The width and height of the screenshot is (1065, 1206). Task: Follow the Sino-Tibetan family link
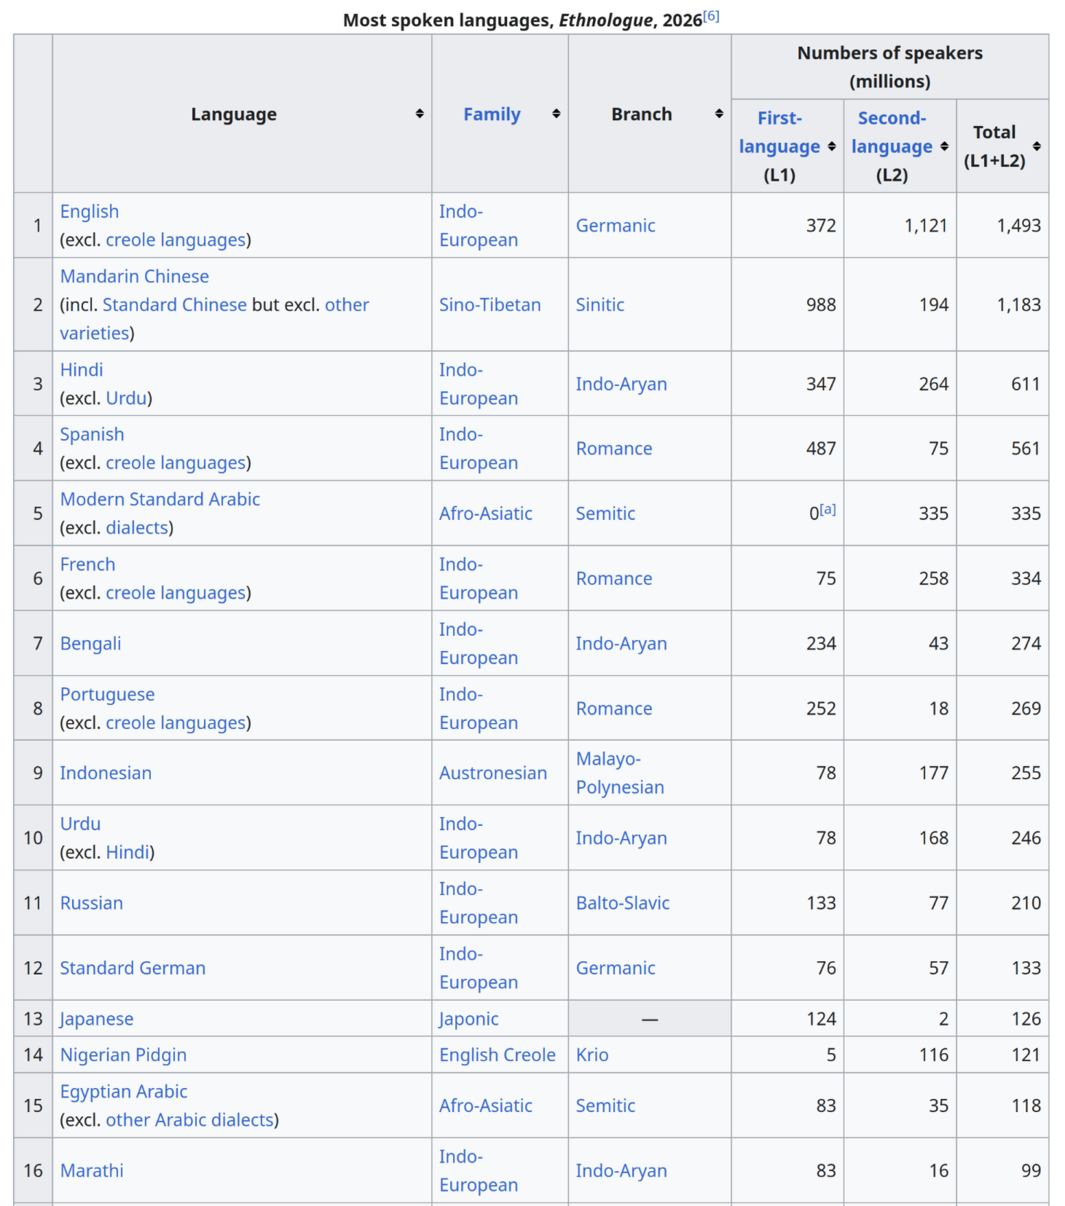(x=490, y=304)
